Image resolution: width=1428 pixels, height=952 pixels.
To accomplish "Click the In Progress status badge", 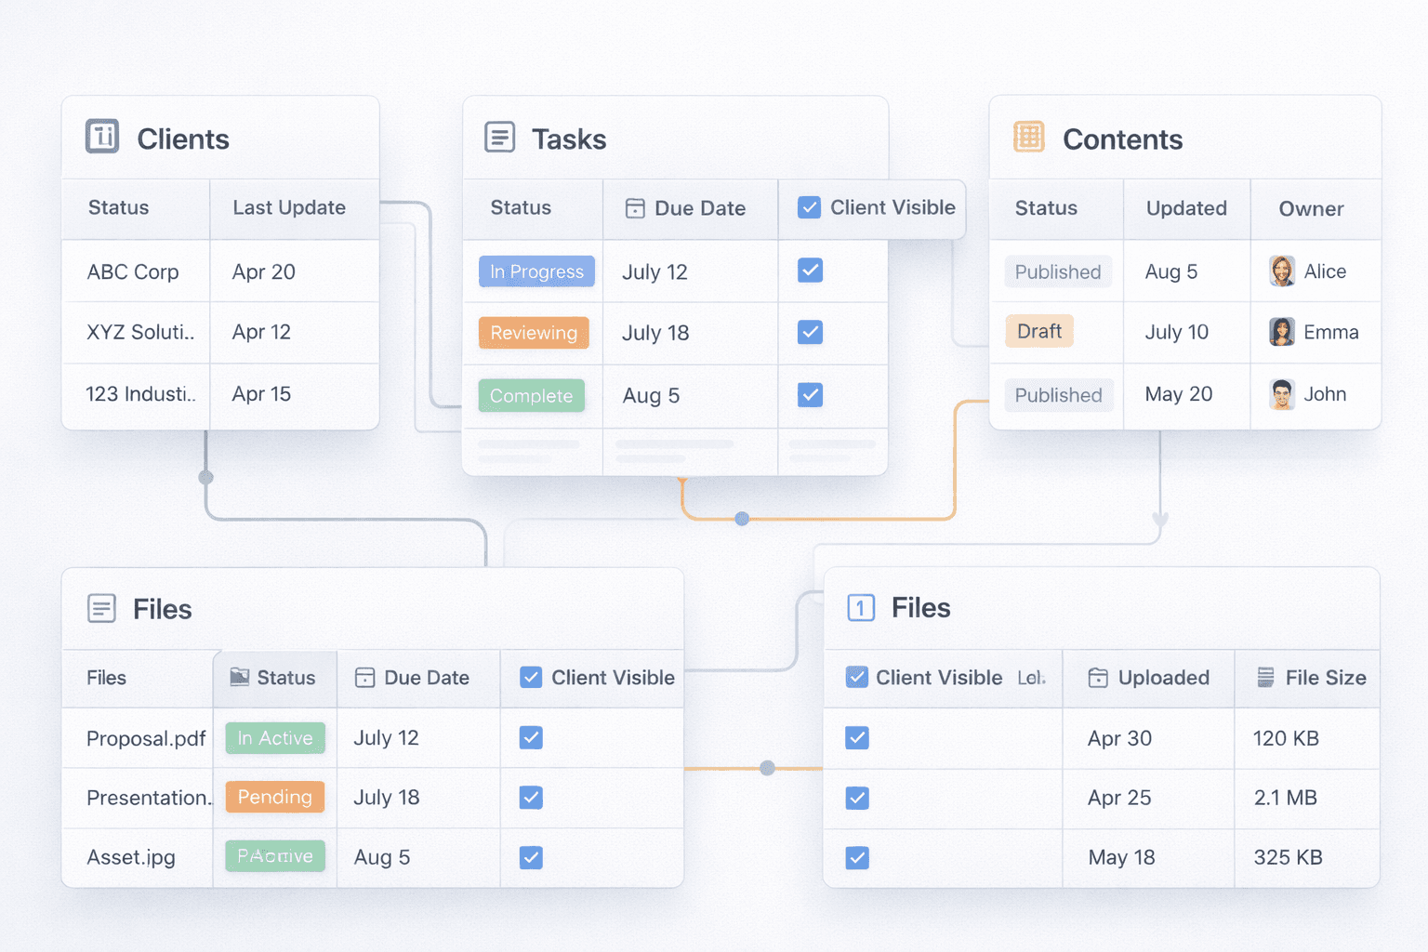I will [x=536, y=271].
